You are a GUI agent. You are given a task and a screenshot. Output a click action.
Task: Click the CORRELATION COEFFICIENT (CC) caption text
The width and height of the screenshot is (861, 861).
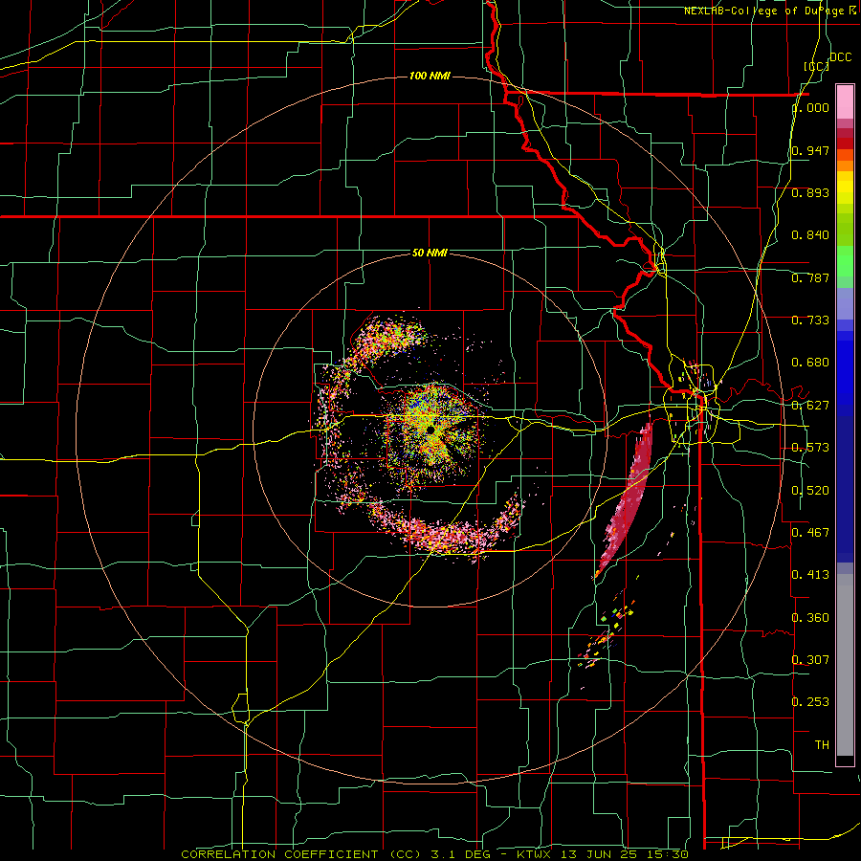coord(301,854)
